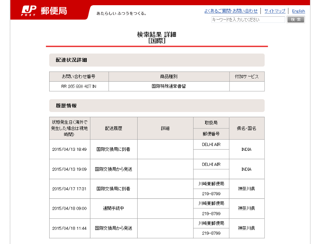
Task: Click the first INDIA country cell
Action: 246,149
